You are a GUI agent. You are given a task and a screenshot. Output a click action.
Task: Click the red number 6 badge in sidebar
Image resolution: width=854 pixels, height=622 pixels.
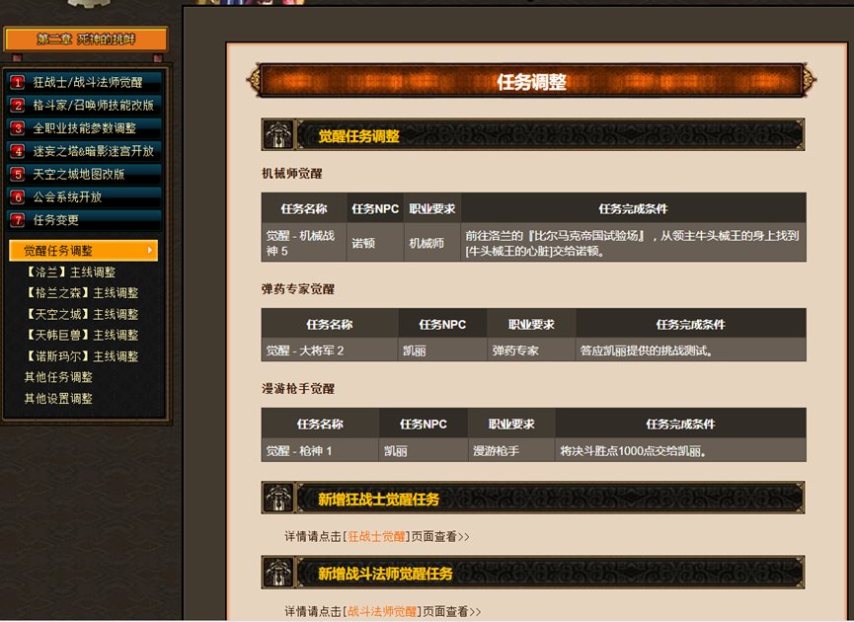pos(18,196)
